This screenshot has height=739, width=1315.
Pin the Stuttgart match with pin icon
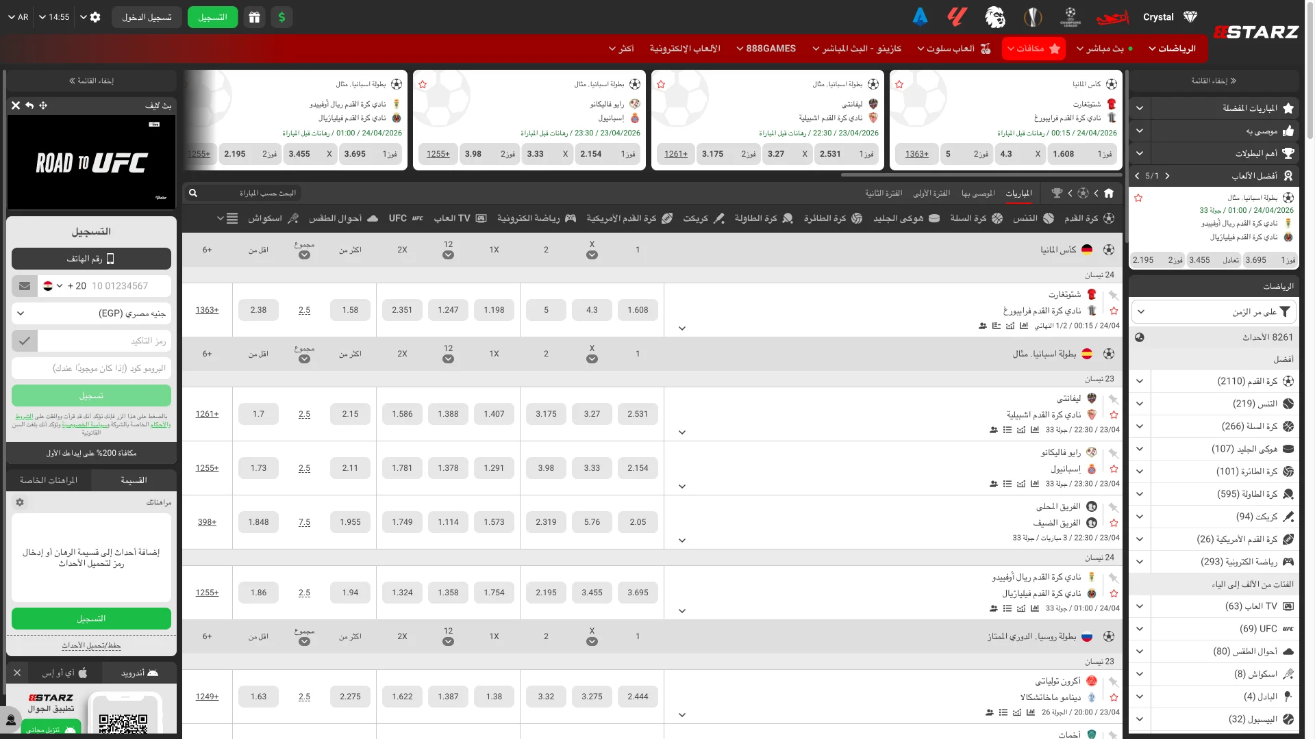(1114, 296)
